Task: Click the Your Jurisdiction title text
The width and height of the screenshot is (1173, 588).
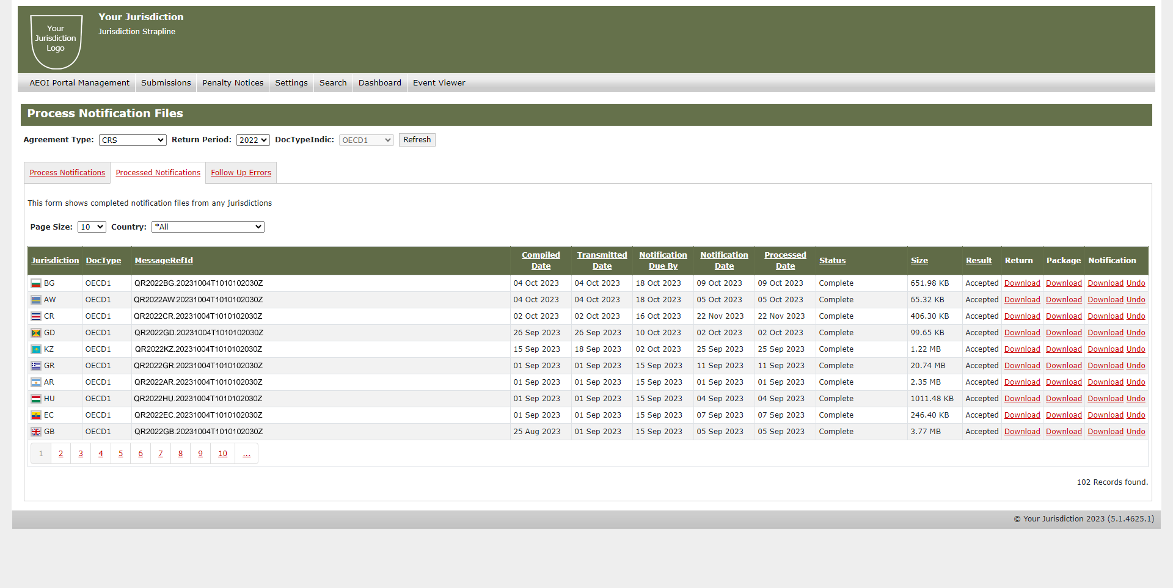Action: [141, 17]
